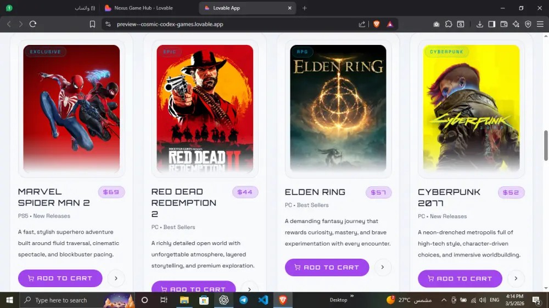The height and width of the screenshot is (308, 549).
Task: Add Red Dead Redemption 2 to cart
Action: tap(194, 287)
